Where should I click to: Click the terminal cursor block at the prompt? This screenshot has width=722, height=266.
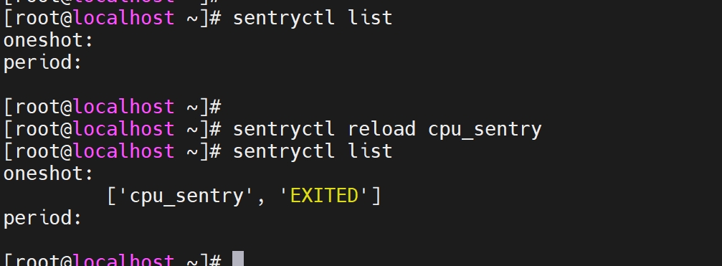(237, 259)
